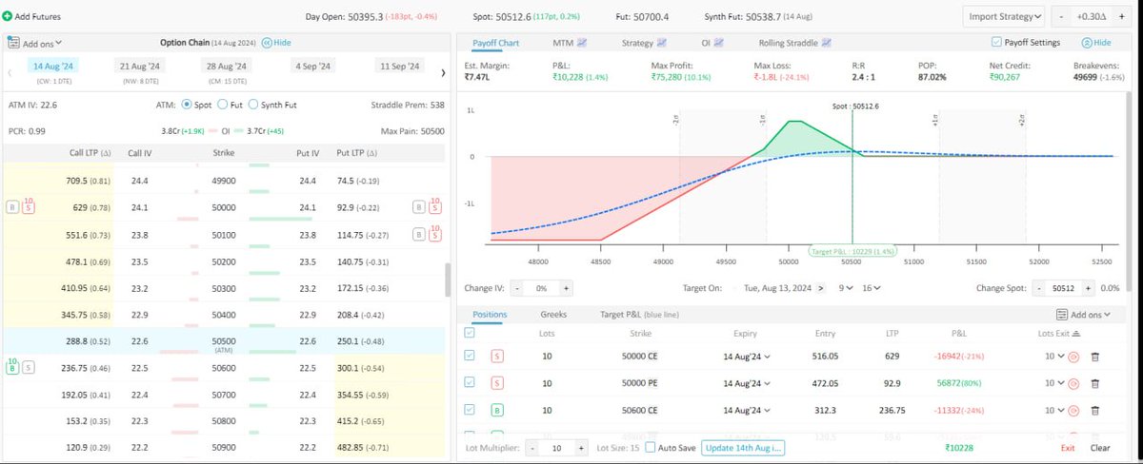Viewport: 1143px width, 464px height.
Task: Select the 21 Aug '24 expiry tab
Action: coord(138,67)
